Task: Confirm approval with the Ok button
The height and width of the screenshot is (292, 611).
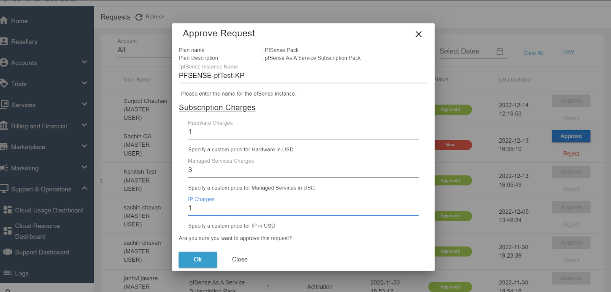Action: coord(198,260)
